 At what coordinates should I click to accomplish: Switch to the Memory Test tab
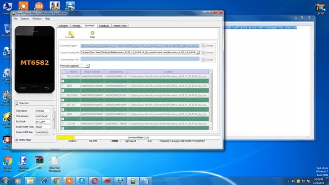(120, 26)
